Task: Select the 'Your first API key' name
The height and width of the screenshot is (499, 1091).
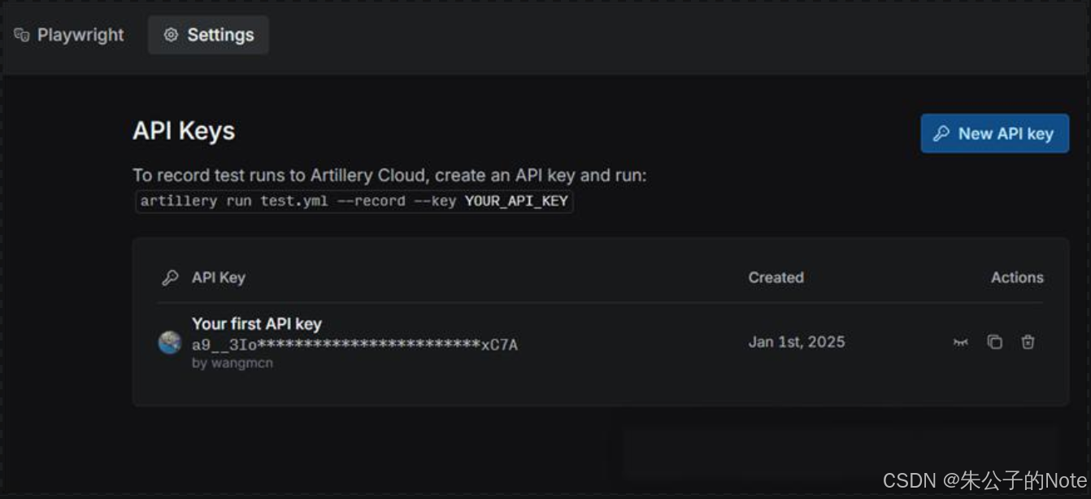Action: [x=257, y=323]
